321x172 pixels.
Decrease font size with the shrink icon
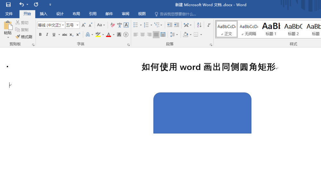(x=90, y=25)
